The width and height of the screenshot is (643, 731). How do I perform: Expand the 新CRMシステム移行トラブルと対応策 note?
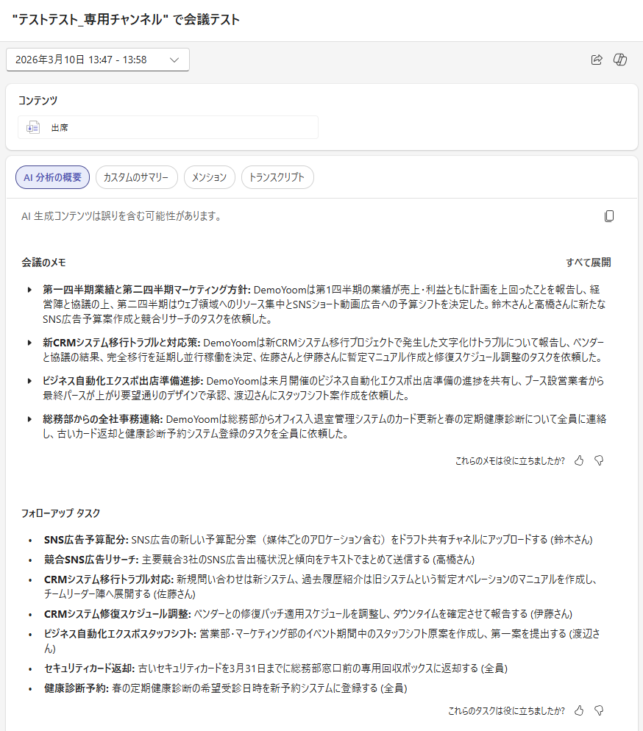[x=30, y=343]
